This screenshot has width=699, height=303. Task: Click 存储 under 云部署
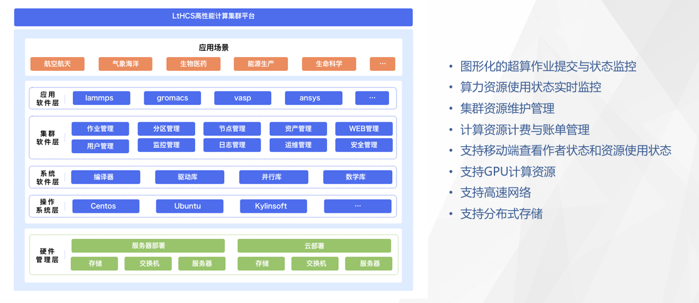coord(261,263)
